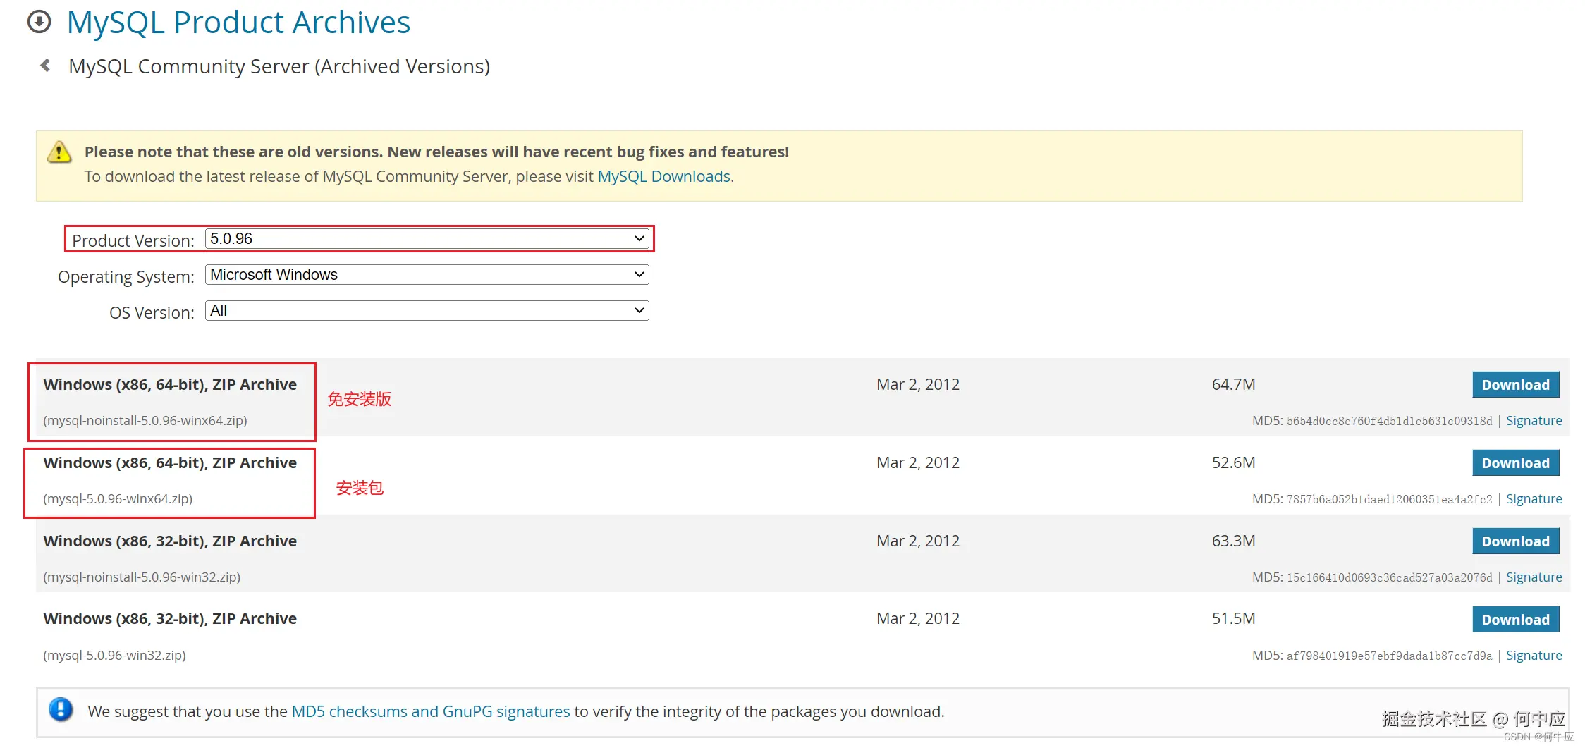Download the 63.3M noinstall win32 ZIP

point(1515,541)
